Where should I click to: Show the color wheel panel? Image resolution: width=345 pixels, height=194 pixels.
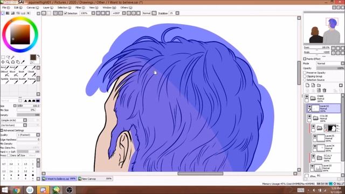point(3,13)
